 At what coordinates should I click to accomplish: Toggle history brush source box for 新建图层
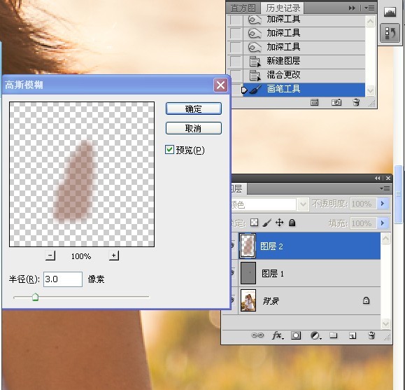click(x=236, y=62)
